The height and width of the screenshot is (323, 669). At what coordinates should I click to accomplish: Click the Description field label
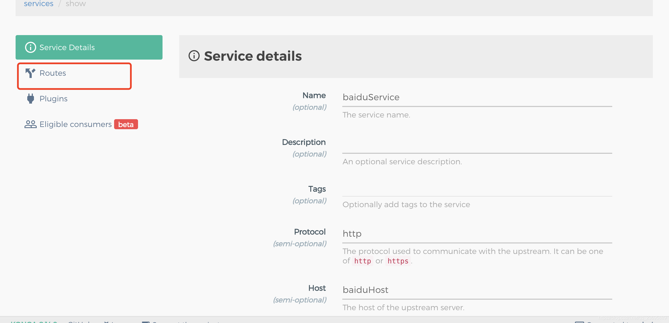coord(304,142)
